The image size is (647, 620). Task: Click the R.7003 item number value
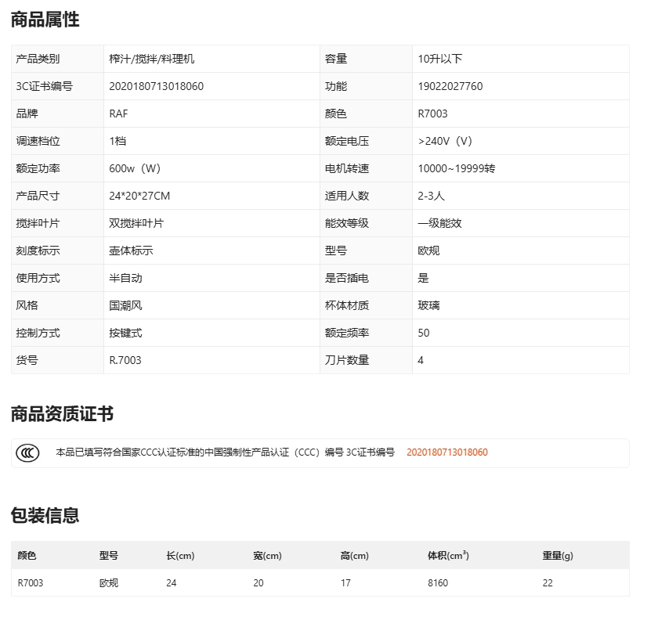click(125, 360)
